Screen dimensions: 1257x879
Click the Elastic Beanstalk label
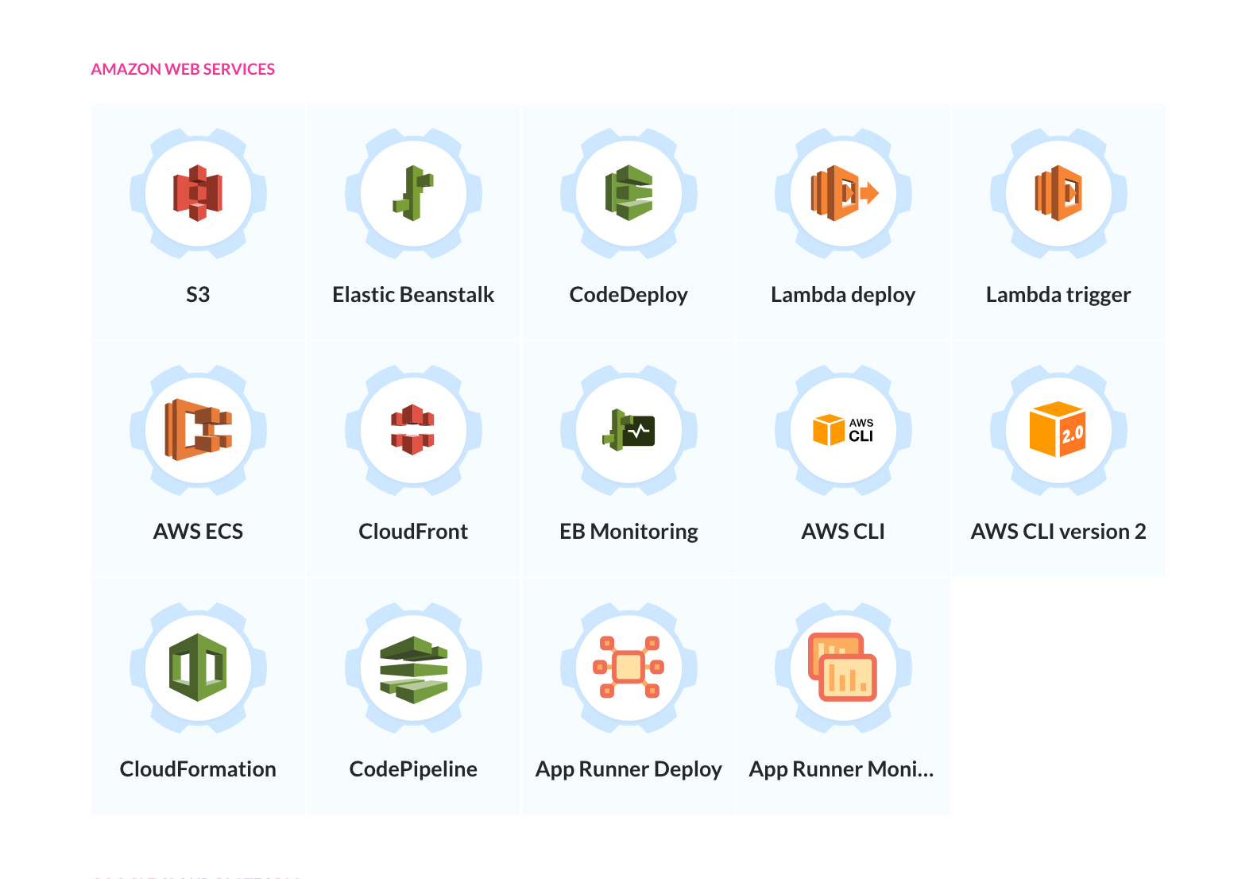click(x=413, y=295)
